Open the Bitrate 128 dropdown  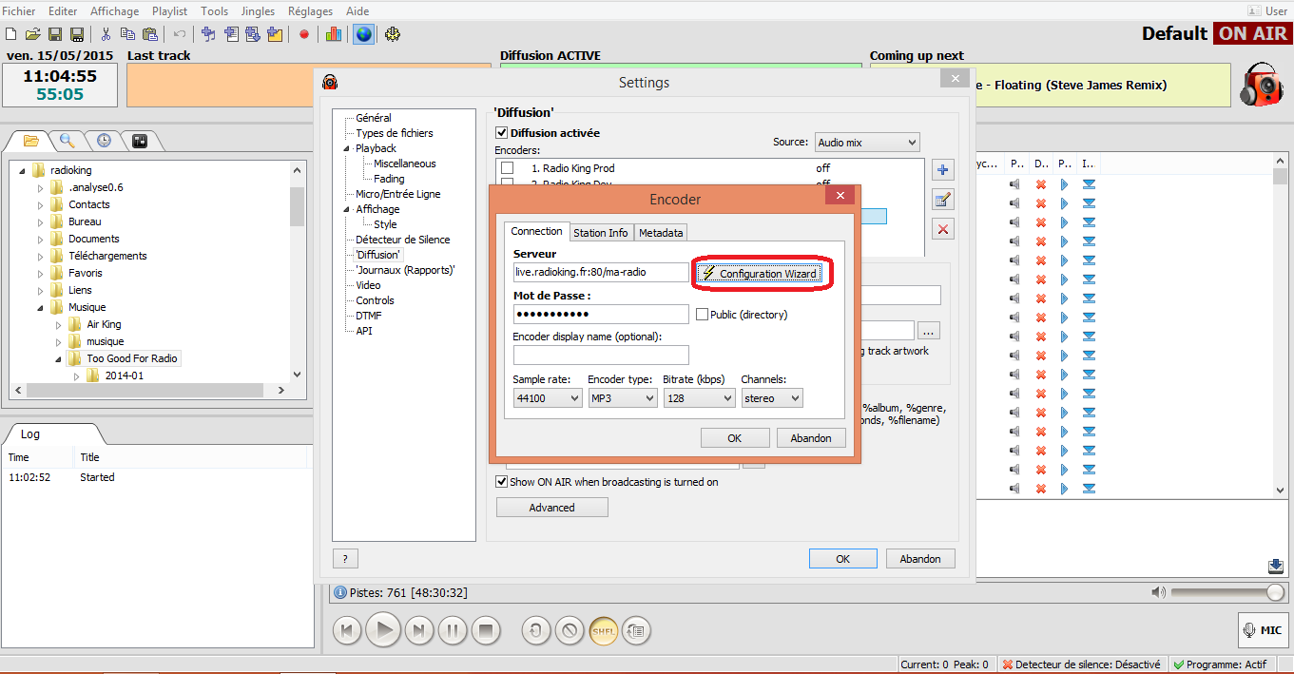(x=698, y=398)
